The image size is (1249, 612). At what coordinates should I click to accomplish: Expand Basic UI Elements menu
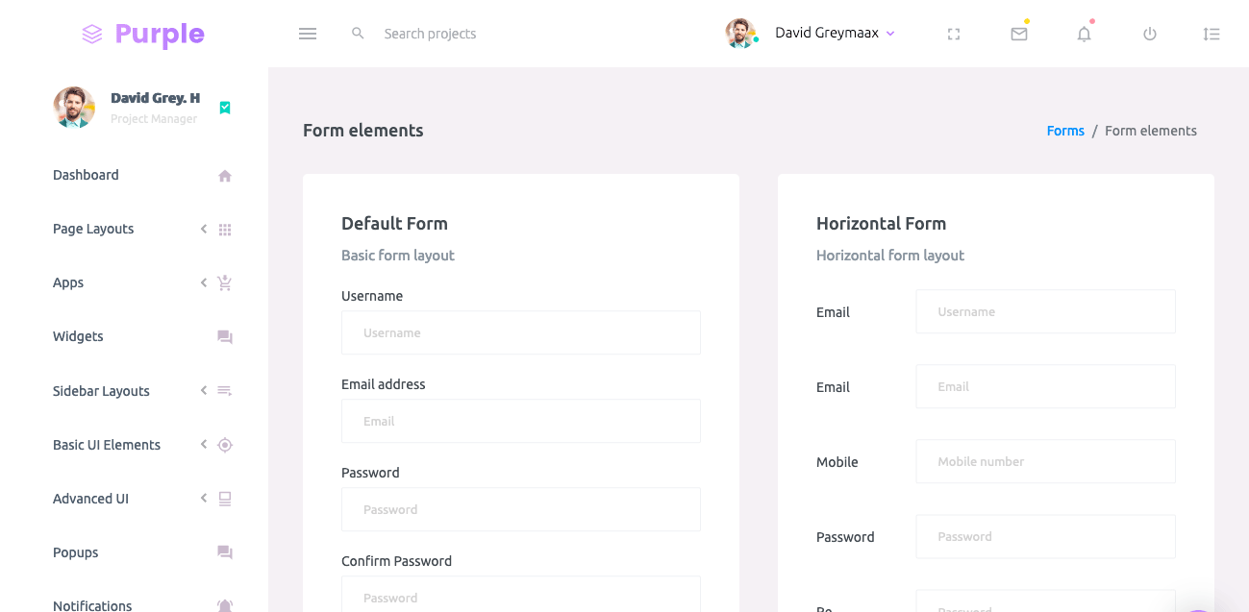[x=107, y=445]
